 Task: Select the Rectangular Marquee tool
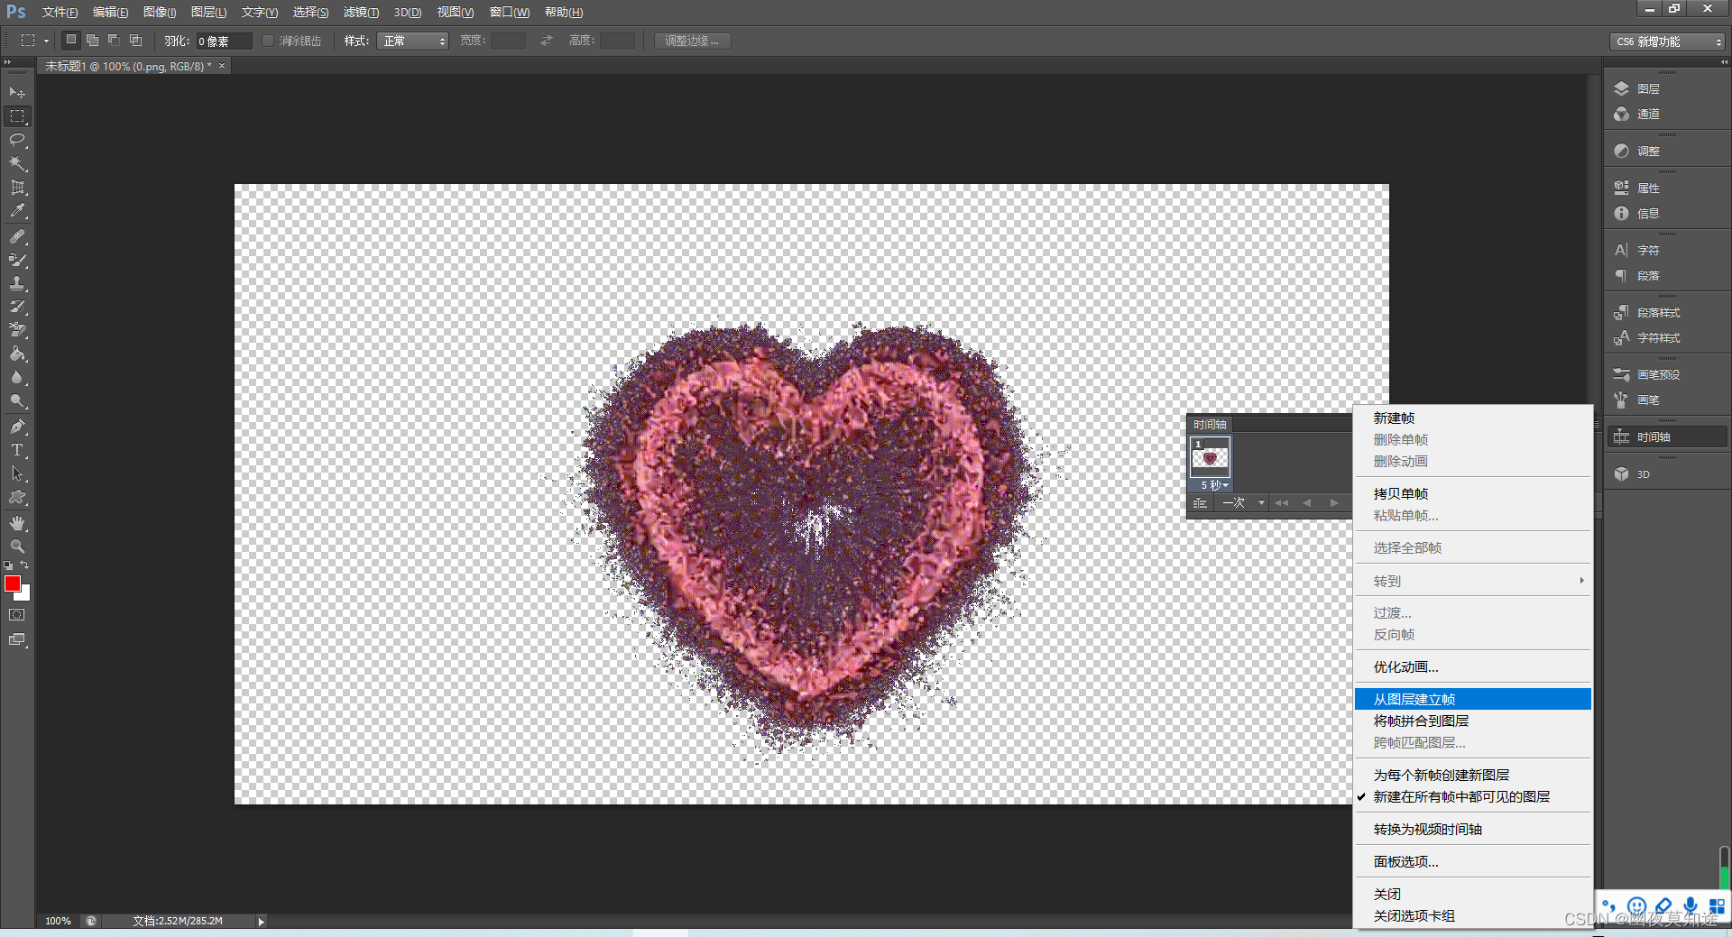coord(17,116)
